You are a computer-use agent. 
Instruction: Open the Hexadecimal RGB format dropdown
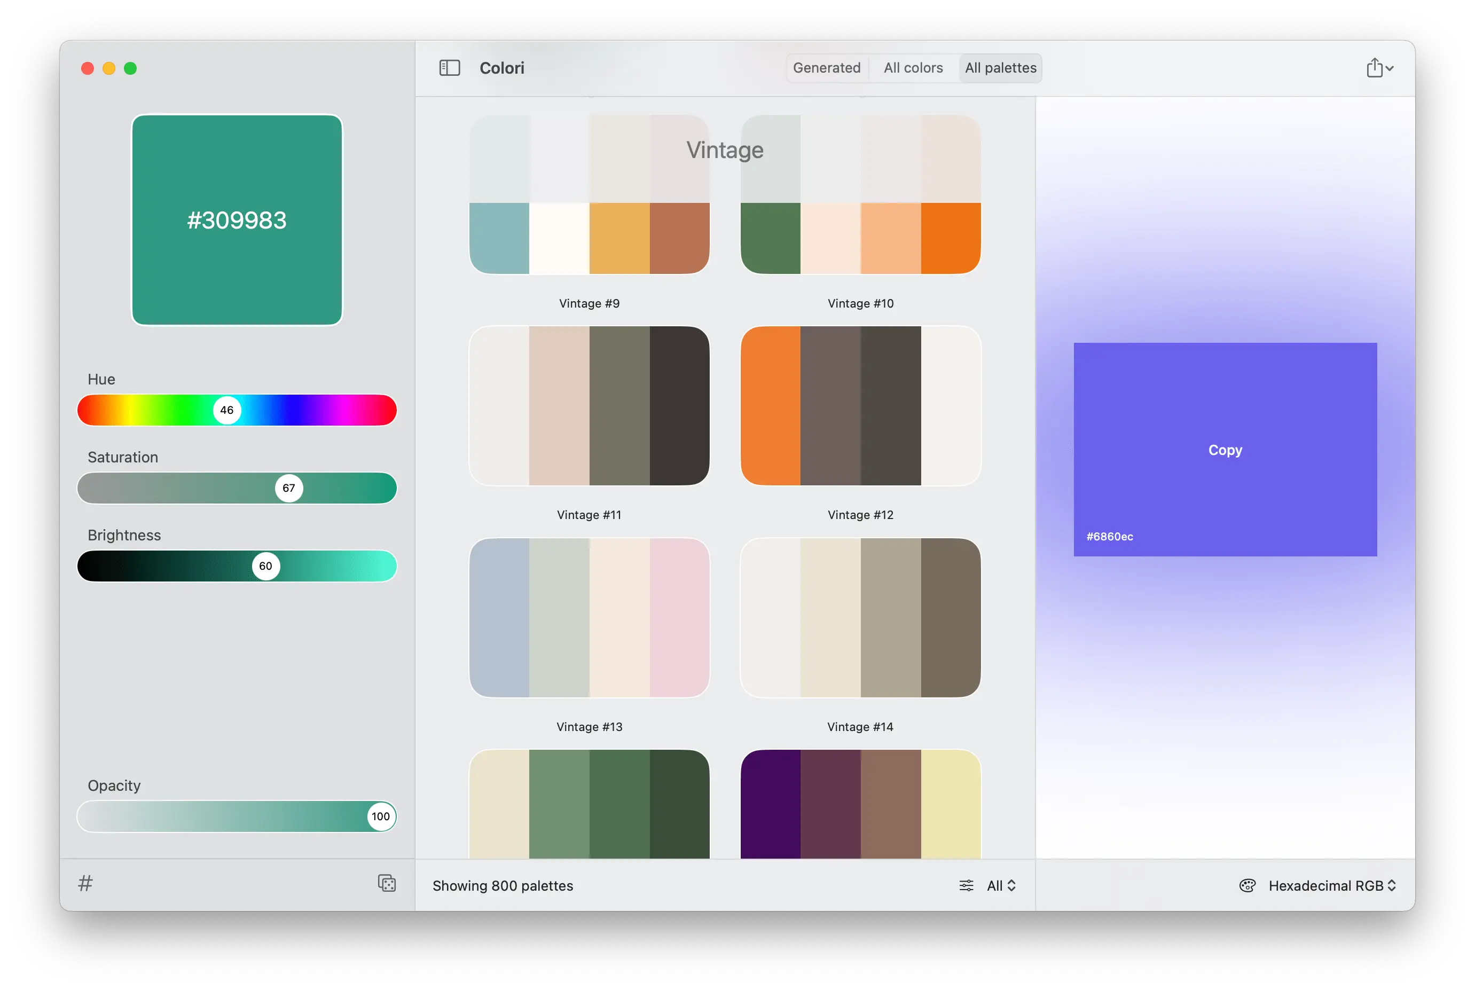[x=1331, y=885]
